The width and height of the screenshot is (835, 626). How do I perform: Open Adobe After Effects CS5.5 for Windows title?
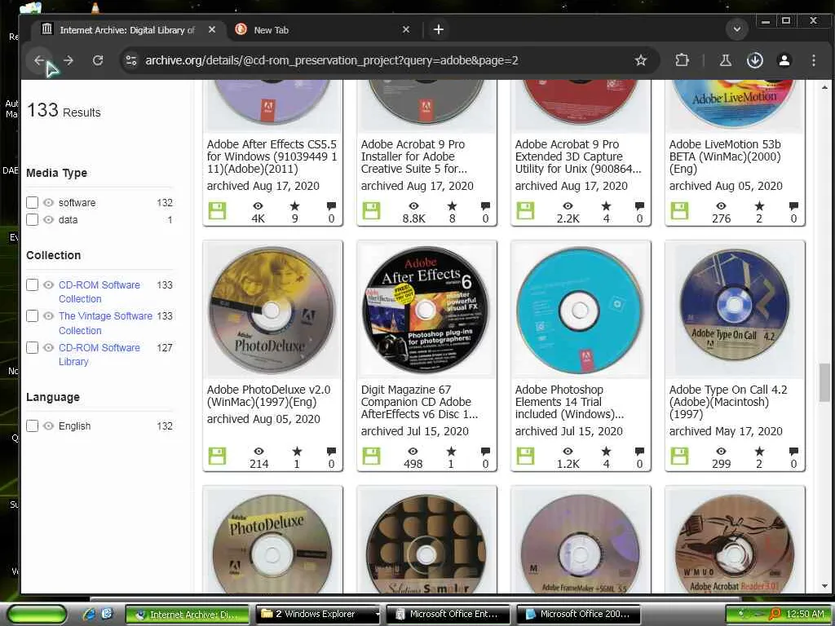click(272, 156)
